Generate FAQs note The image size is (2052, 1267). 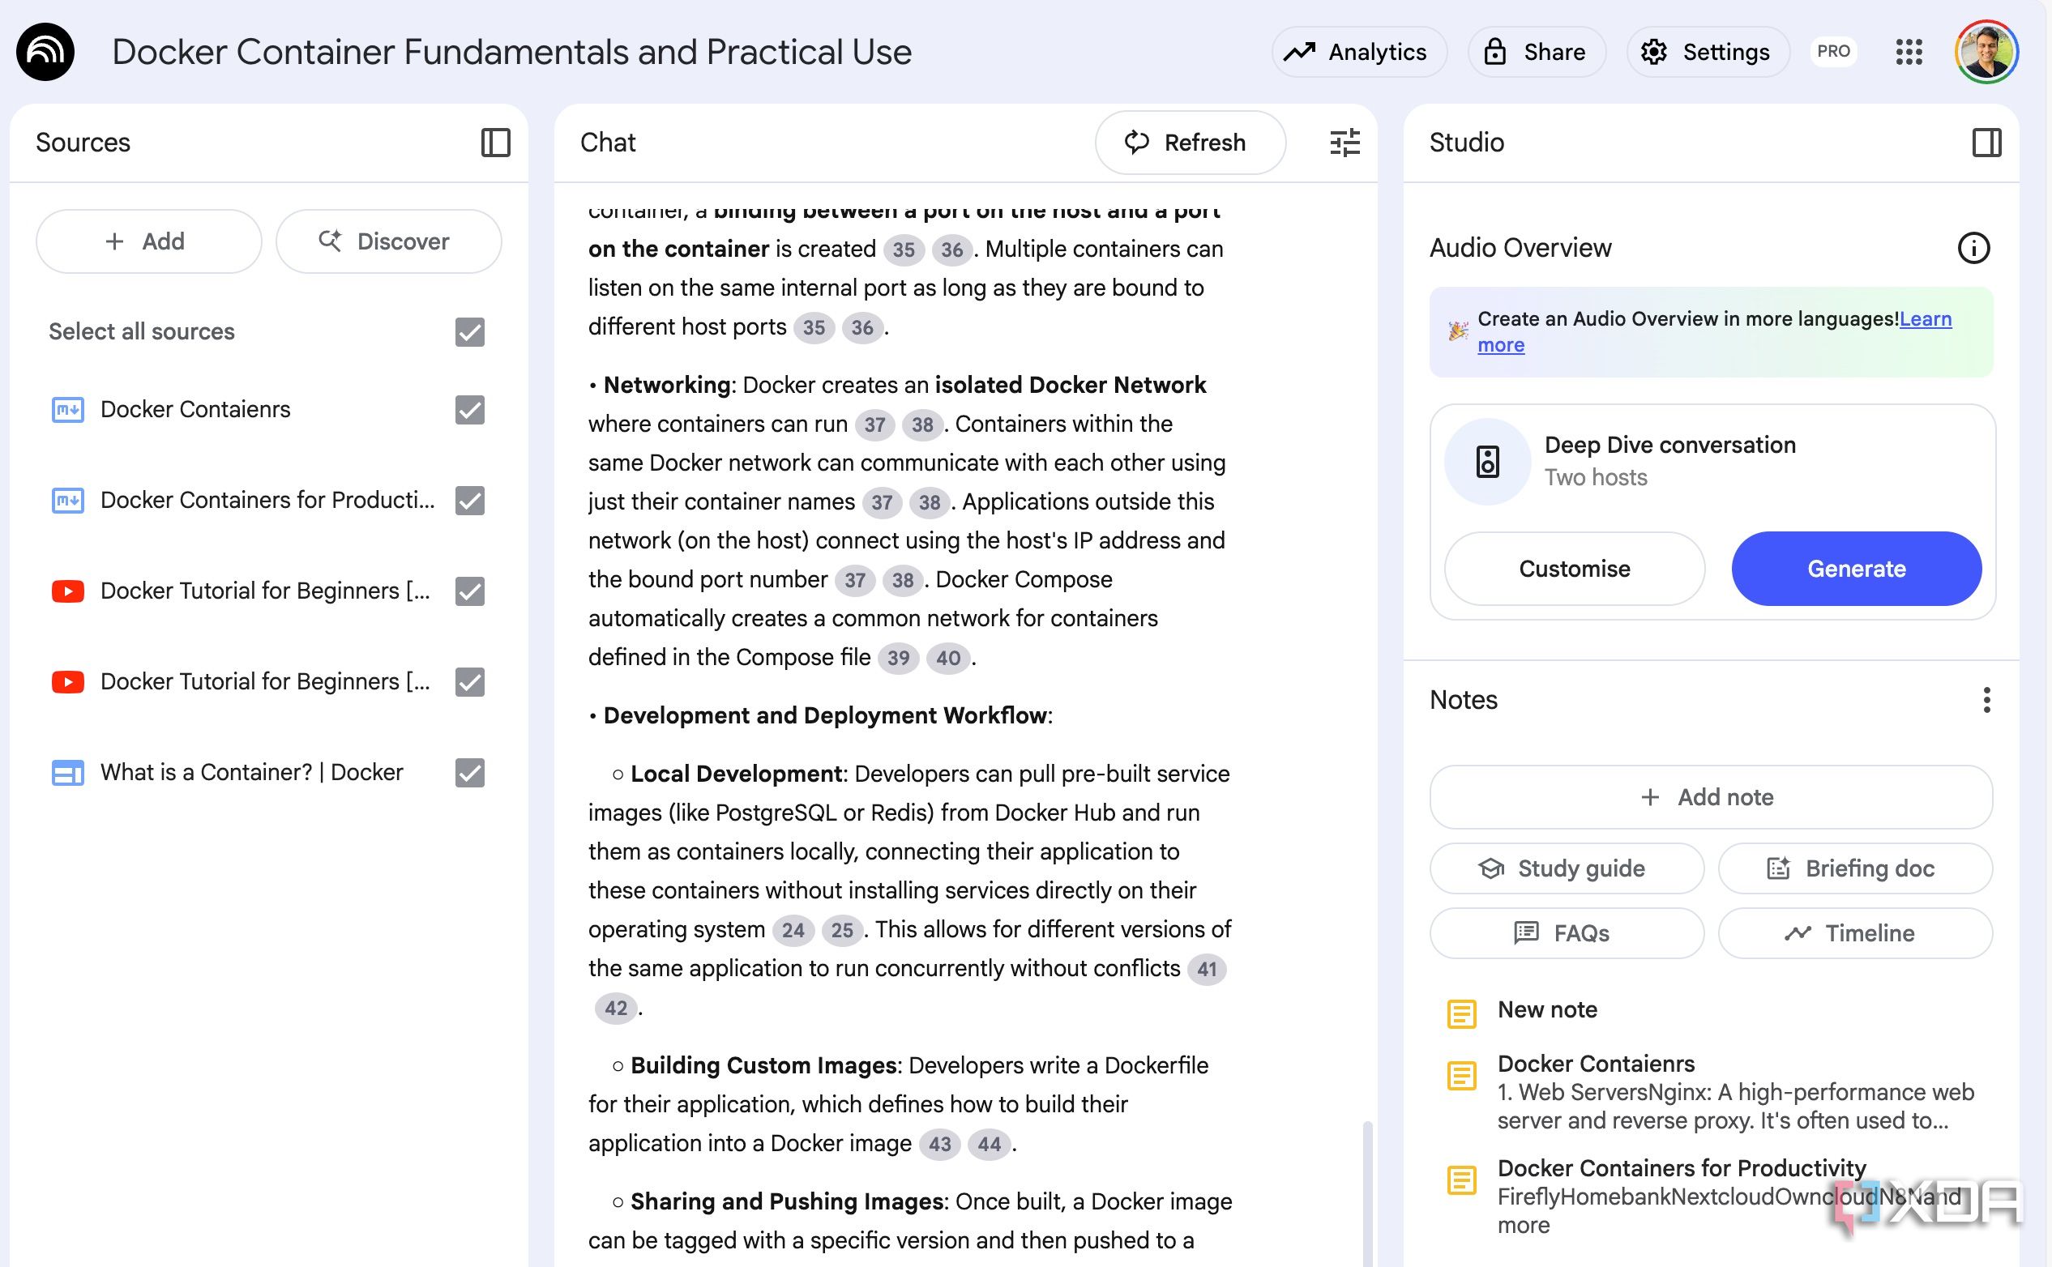(1567, 933)
